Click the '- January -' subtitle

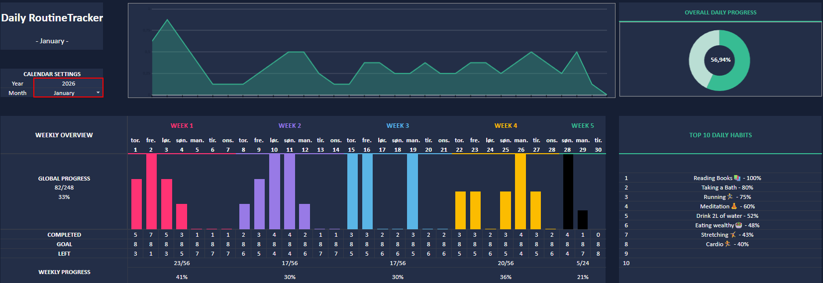point(52,41)
